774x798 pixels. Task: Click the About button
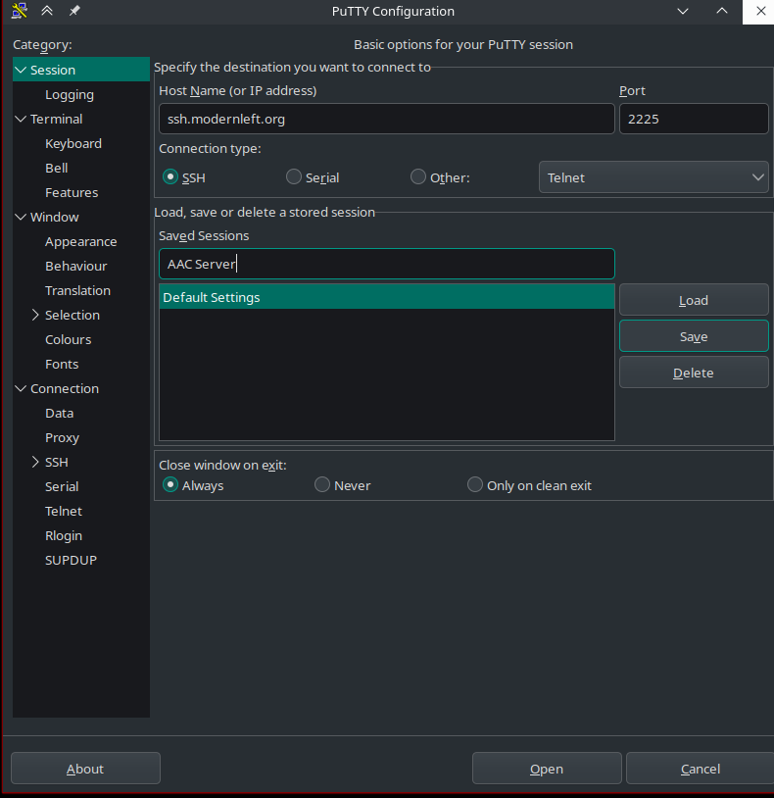85,769
